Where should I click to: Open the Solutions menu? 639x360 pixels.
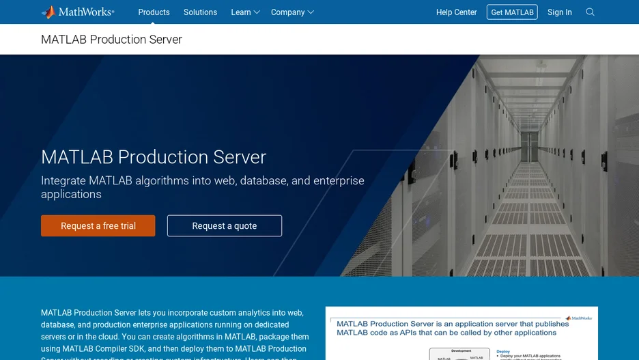[x=200, y=12]
